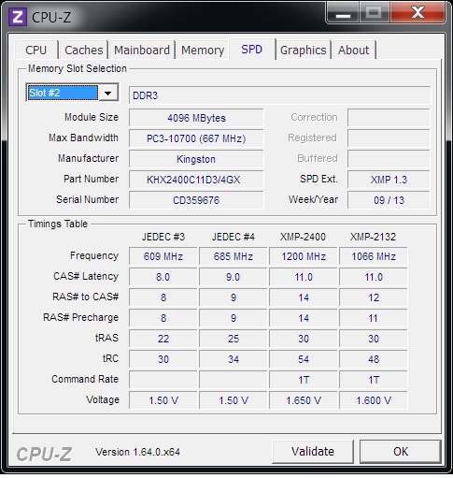The width and height of the screenshot is (453, 478).
Task: Click the 1200 MHz frequency cell
Action: (304, 256)
